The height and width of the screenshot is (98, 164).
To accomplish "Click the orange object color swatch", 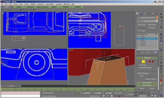I will (157, 17).
